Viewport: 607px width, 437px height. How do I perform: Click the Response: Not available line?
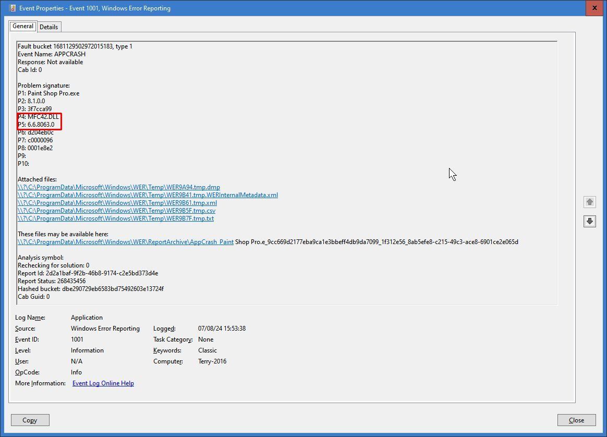tap(51, 62)
